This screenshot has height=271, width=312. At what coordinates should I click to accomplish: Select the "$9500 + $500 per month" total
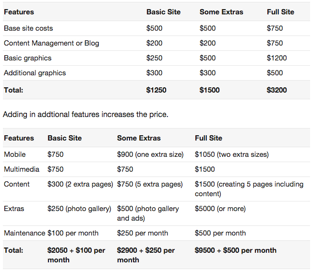click(x=236, y=250)
